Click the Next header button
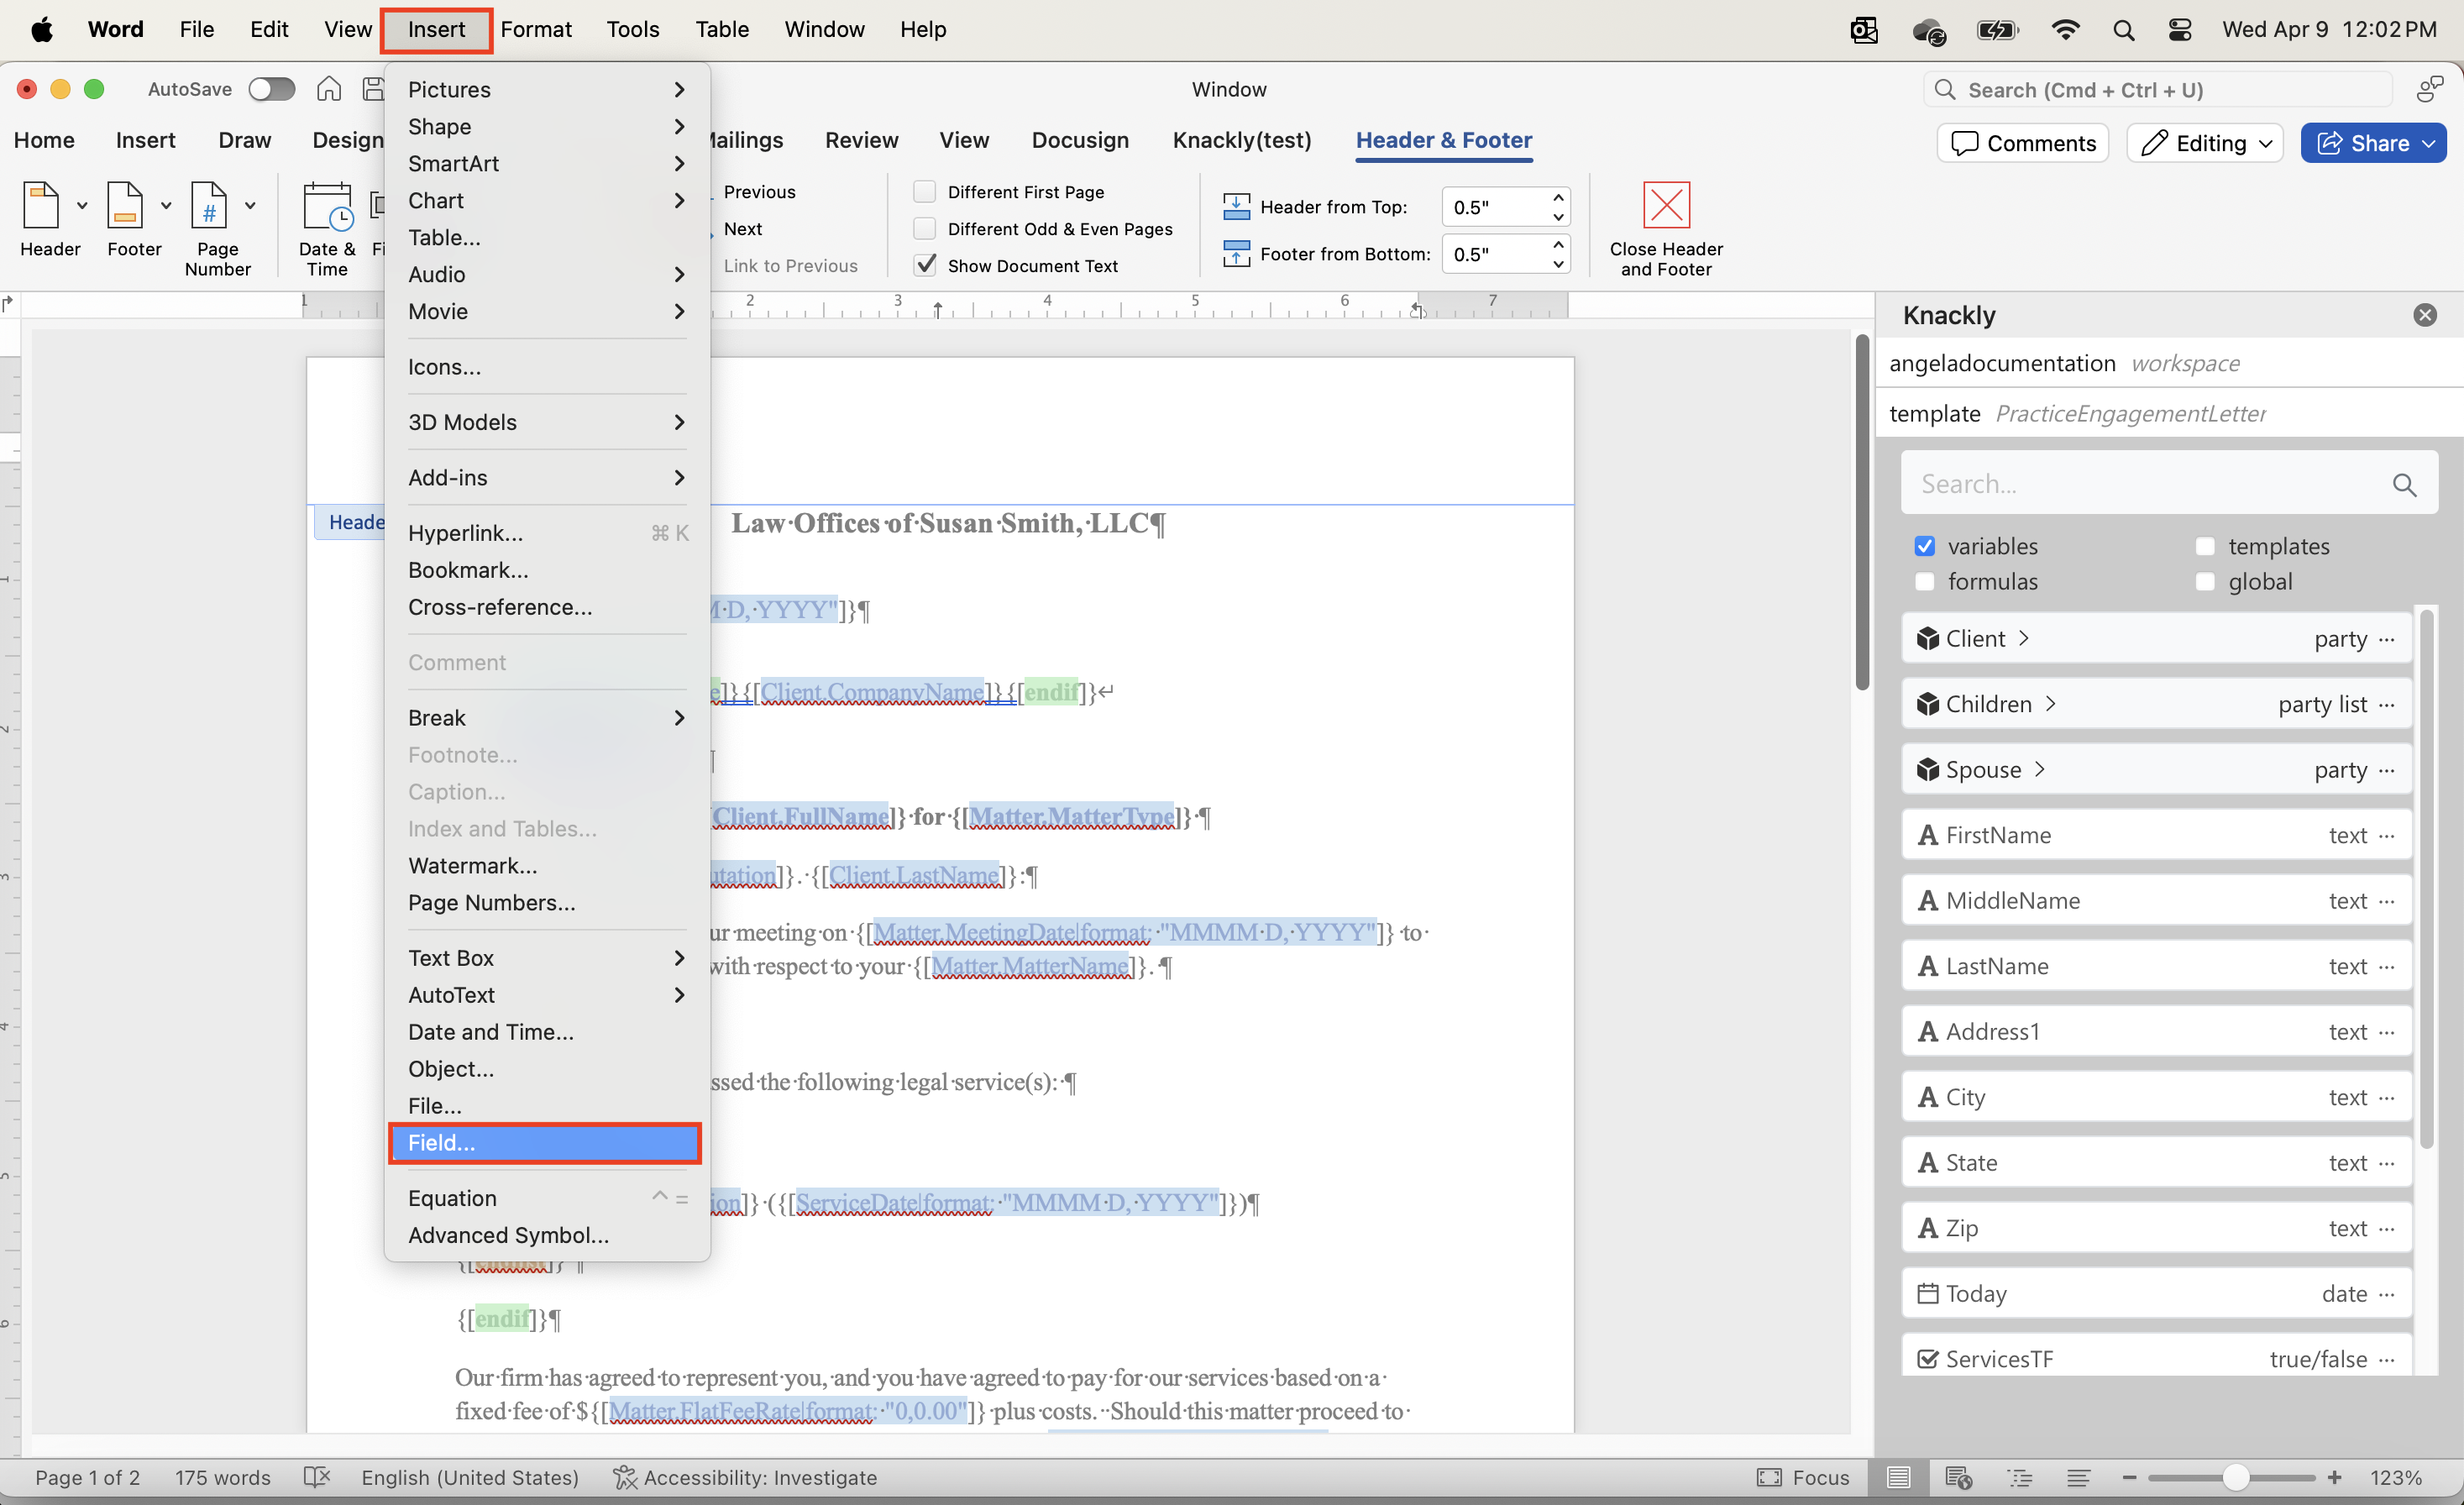This screenshot has height=1505, width=2464. point(742,228)
